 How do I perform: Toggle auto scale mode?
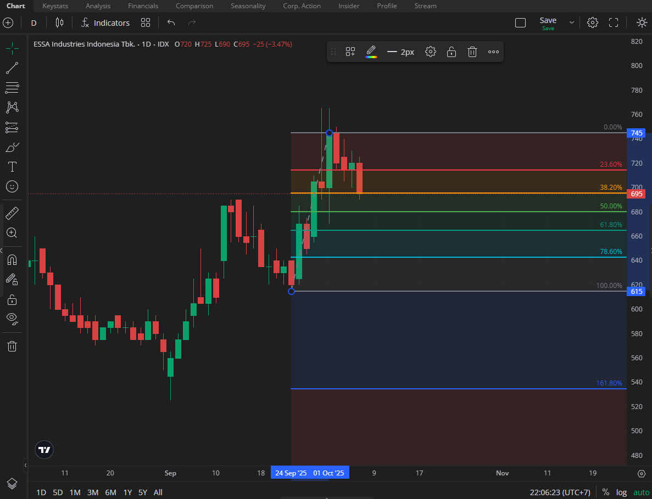click(641, 492)
